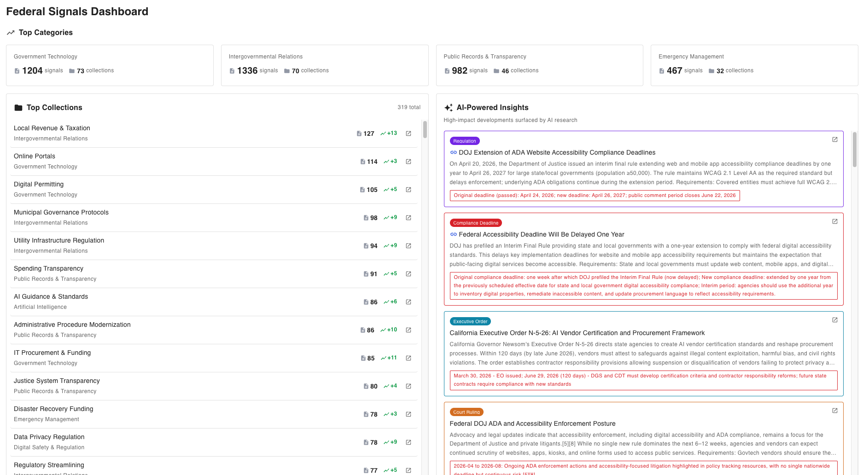Open Spending Transparency external link icon
863x475 pixels.
tap(408, 274)
